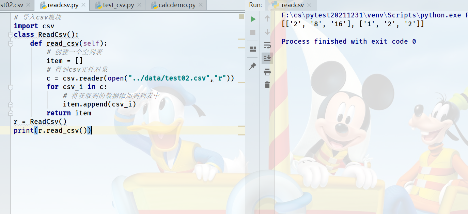Click the '# 创建一个空列表' comment
This screenshot has height=214, width=468.
click(74, 52)
